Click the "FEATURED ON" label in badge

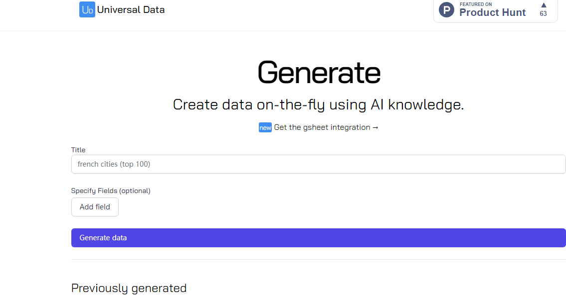[476, 4]
